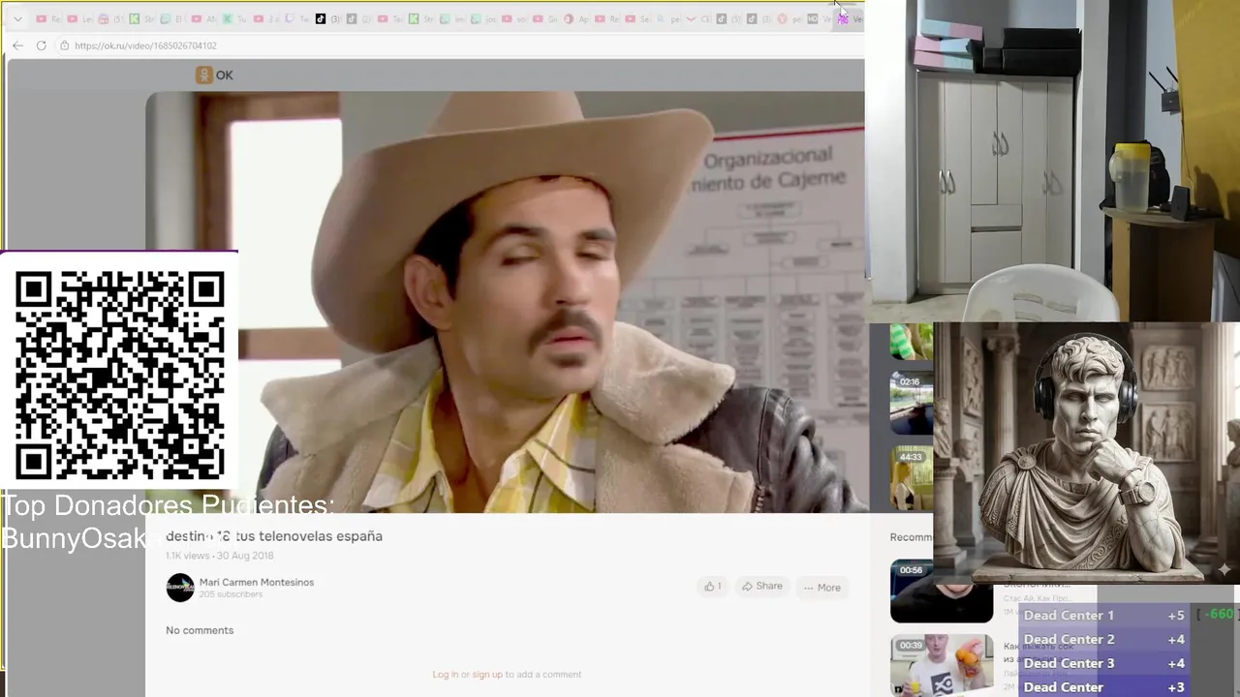Open recommended video thumbnail labeled 44:33

pos(912,477)
